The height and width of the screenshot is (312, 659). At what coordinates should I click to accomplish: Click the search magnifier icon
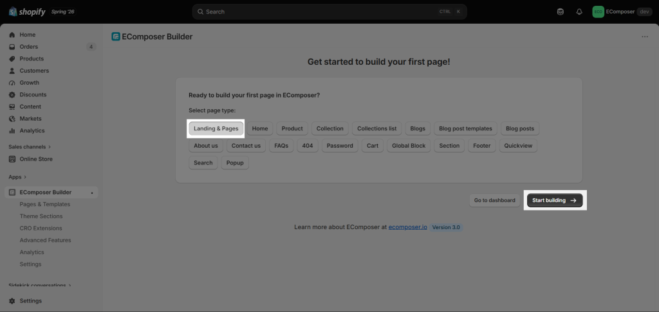tap(201, 12)
